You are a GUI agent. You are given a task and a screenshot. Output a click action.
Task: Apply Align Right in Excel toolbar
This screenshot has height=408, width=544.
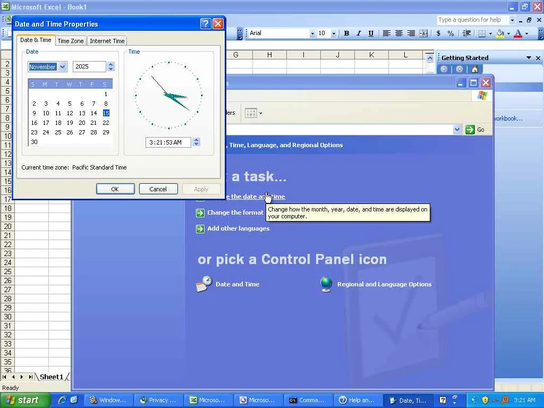[411, 33]
